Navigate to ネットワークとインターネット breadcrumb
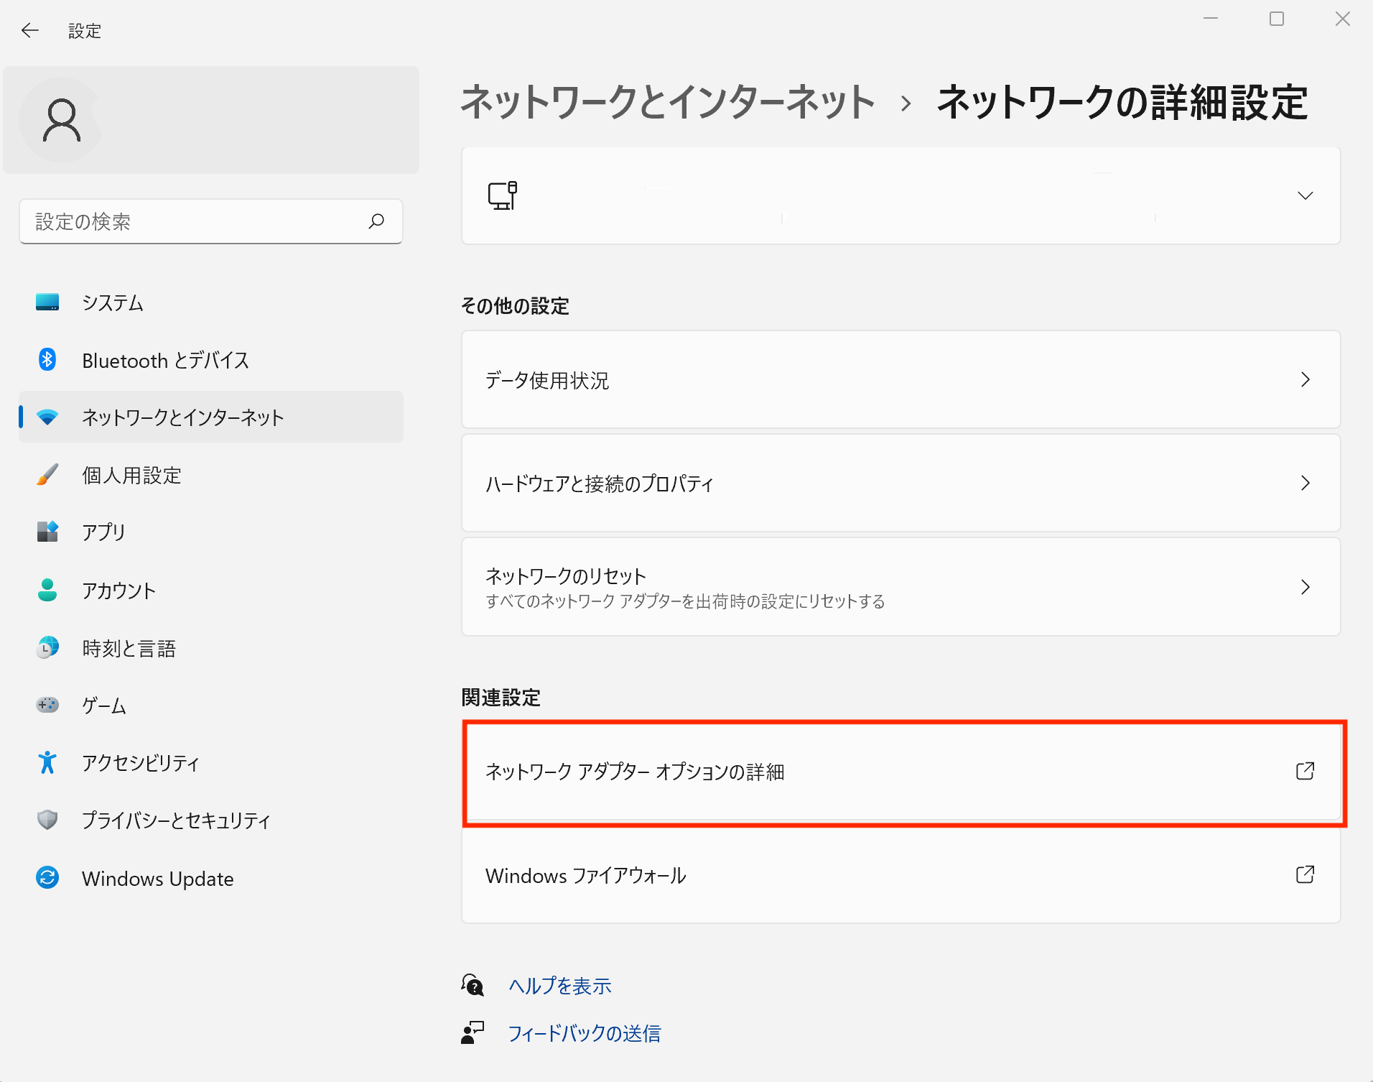The width and height of the screenshot is (1373, 1082). (667, 103)
